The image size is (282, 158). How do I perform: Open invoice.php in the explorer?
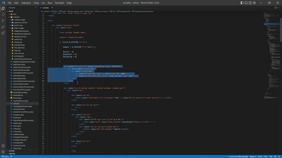pos(18,132)
